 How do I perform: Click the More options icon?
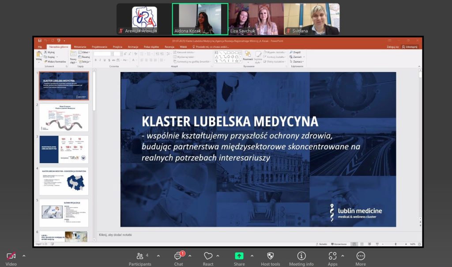(x=361, y=256)
